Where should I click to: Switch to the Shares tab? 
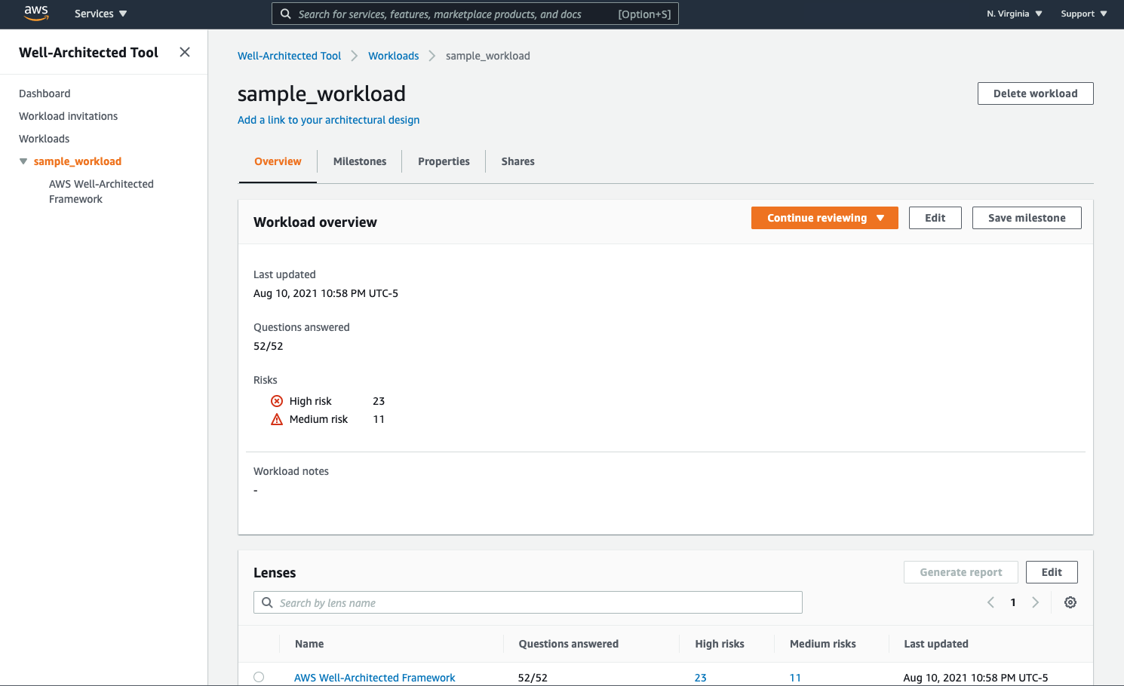(x=517, y=161)
